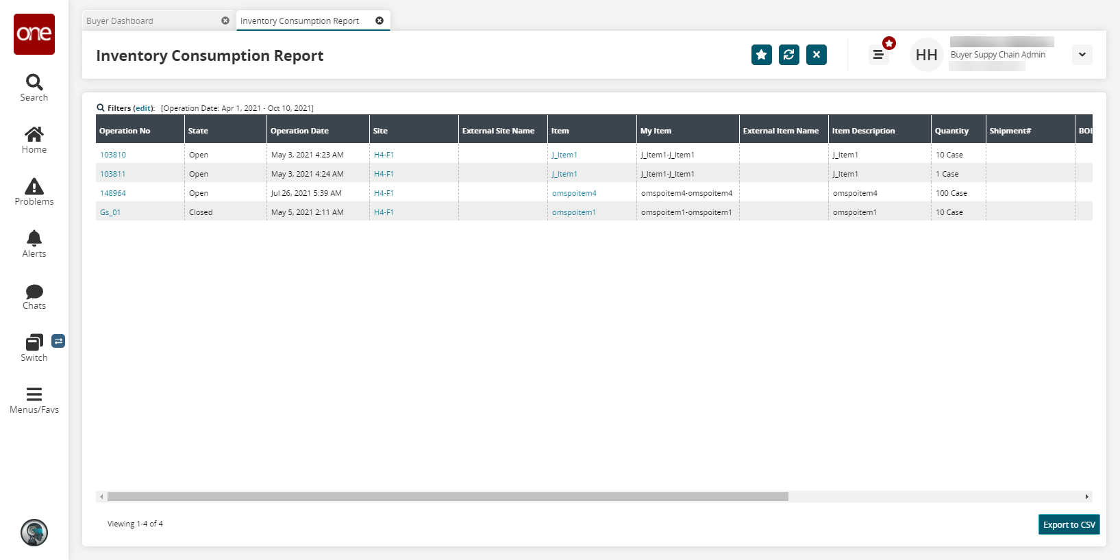Screen dimensions: 1120x560
Task: Go to Home in the sidebar
Action: pos(34,134)
